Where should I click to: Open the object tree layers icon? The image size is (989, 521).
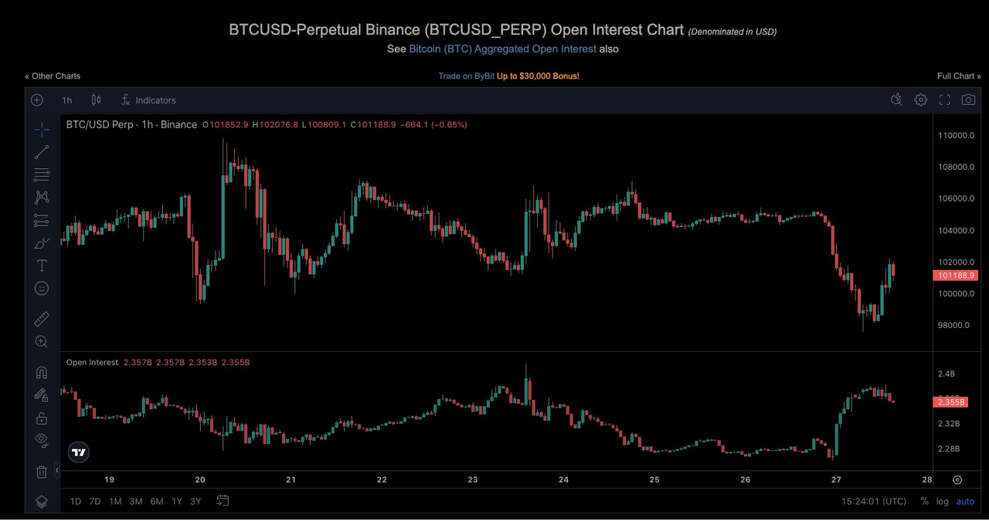[42, 502]
